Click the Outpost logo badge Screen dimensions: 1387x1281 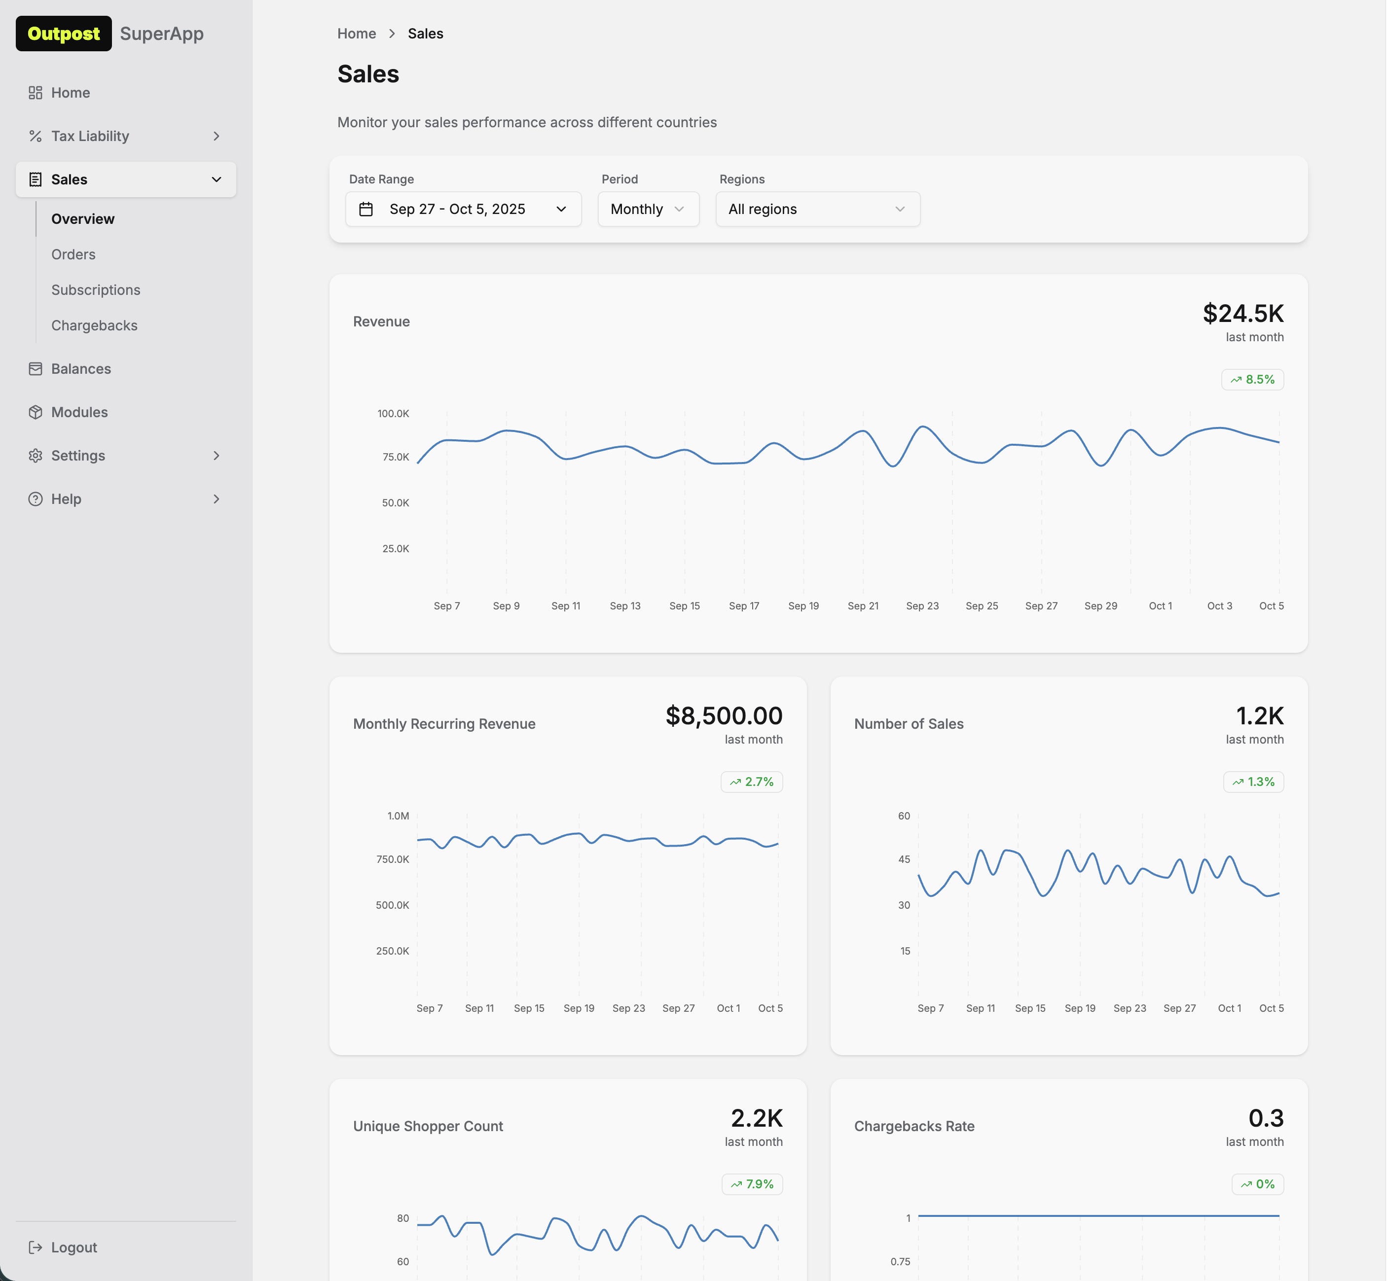[x=64, y=33]
